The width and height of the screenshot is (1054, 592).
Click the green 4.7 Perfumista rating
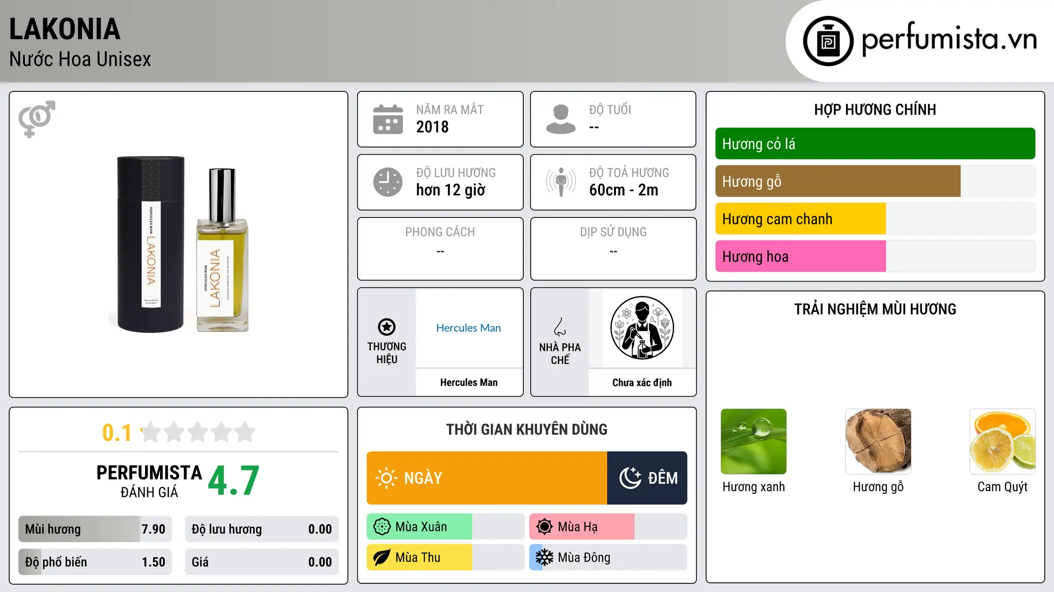pos(234,481)
